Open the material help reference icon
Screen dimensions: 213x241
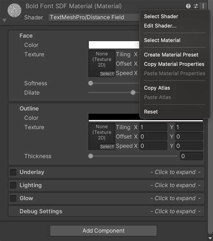tap(188, 6)
